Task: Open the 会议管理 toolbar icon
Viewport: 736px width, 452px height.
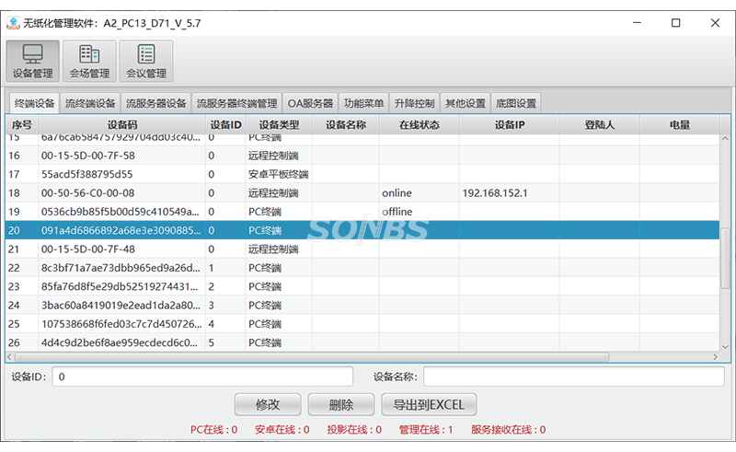Action: click(x=145, y=61)
